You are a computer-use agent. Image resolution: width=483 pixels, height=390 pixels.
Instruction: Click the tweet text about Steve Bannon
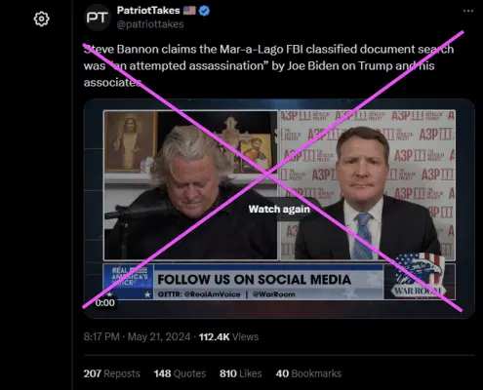coord(268,65)
